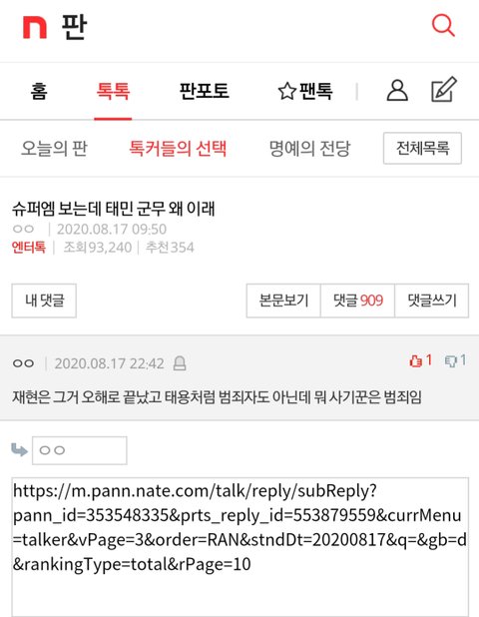This screenshot has width=479, height=617.
Task: Open the user profile icon
Action: coord(397,91)
